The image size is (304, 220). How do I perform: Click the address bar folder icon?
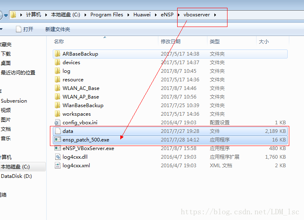13,15
